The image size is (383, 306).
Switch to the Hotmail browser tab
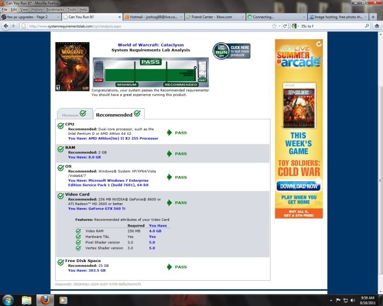[x=153, y=17]
